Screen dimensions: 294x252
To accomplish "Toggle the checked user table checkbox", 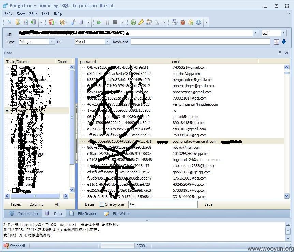I will pos(14,110).
